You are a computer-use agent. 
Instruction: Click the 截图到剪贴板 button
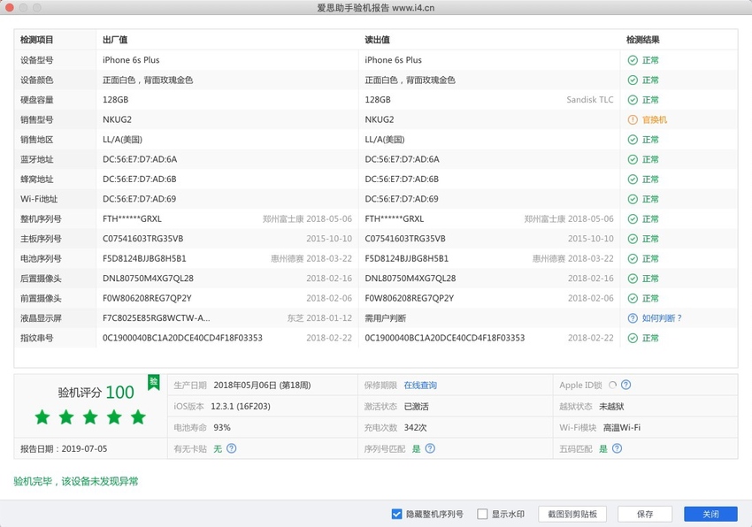(x=572, y=514)
